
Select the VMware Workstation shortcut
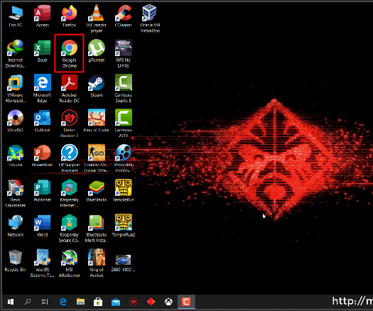[x=16, y=89]
